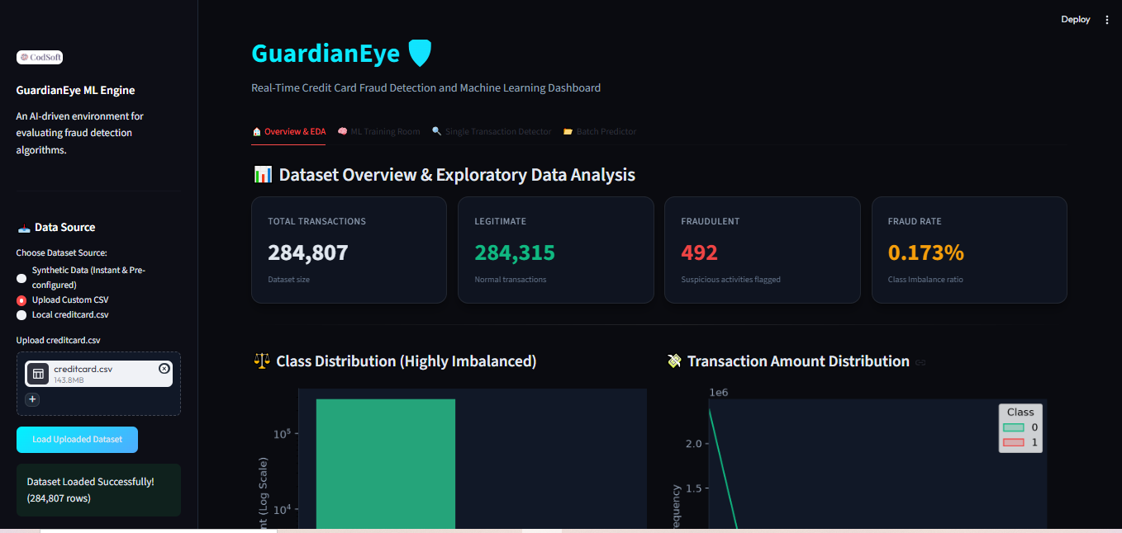Open the Batch Predictor tab
The image size is (1122, 533).
point(600,131)
